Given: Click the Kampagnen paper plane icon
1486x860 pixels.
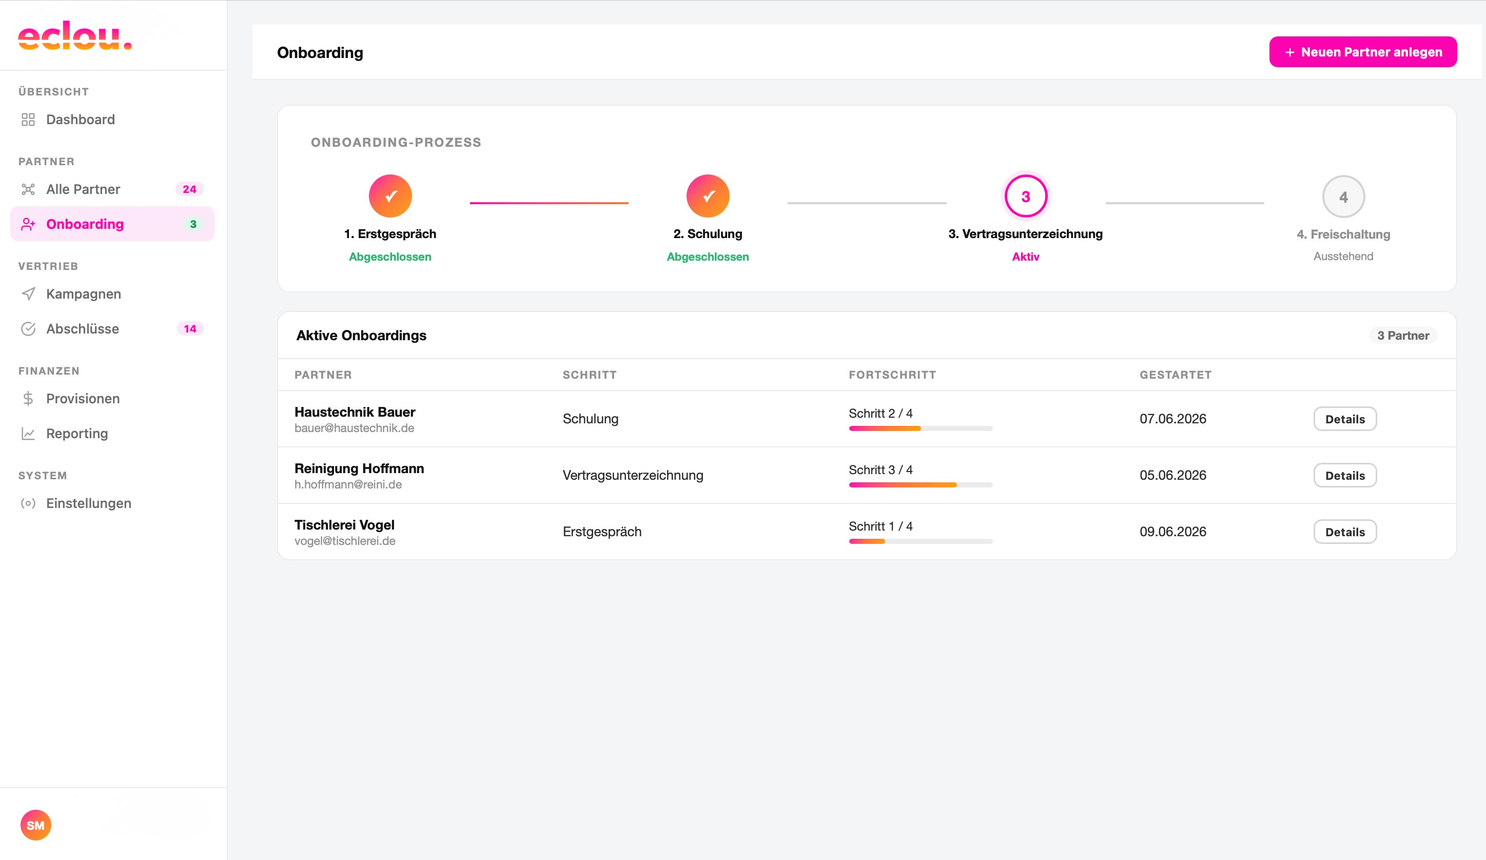Looking at the screenshot, I should [28, 294].
